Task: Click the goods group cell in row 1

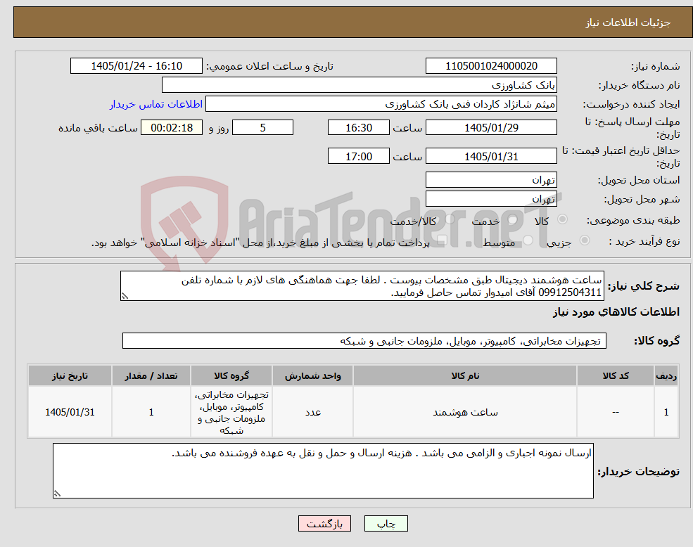Action: tap(231, 412)
